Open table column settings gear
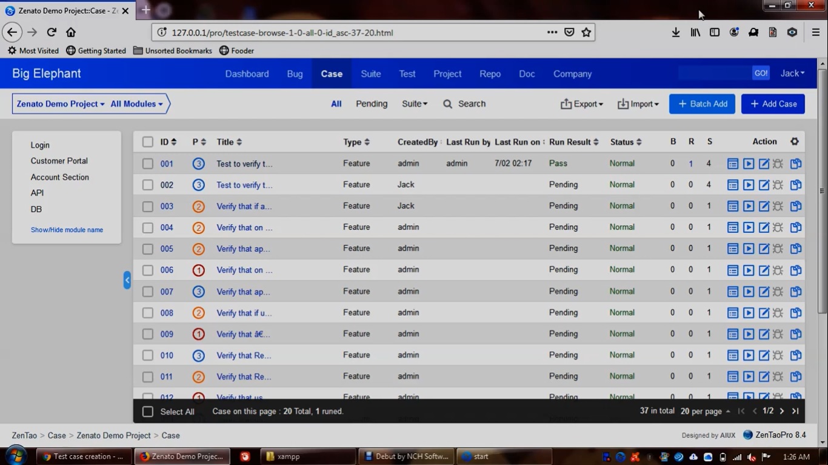 point(795,141)
